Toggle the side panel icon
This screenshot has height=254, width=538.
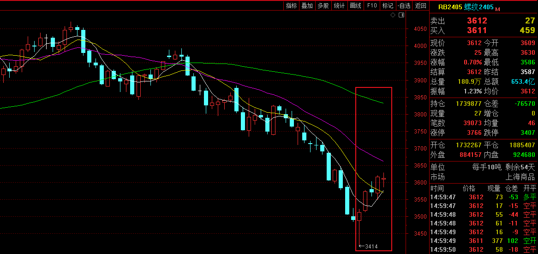(x=401, y=15)
